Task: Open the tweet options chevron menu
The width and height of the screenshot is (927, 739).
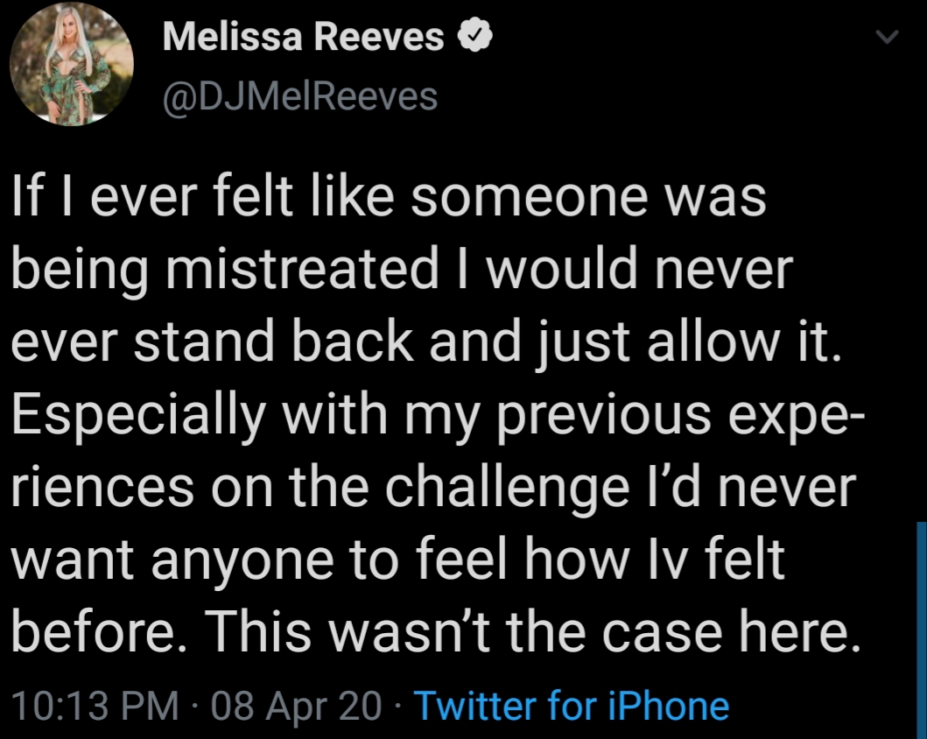Action: 887,37
